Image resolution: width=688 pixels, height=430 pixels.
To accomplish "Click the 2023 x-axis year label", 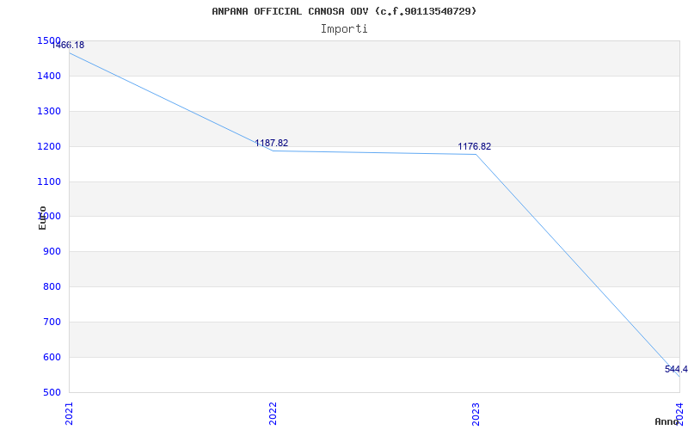I will click(x=476, y=414).
